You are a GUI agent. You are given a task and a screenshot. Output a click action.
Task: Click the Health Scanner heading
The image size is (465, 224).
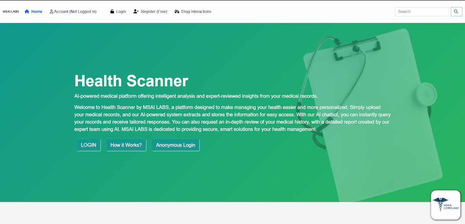pyautogui.click(x=131, y=81)
